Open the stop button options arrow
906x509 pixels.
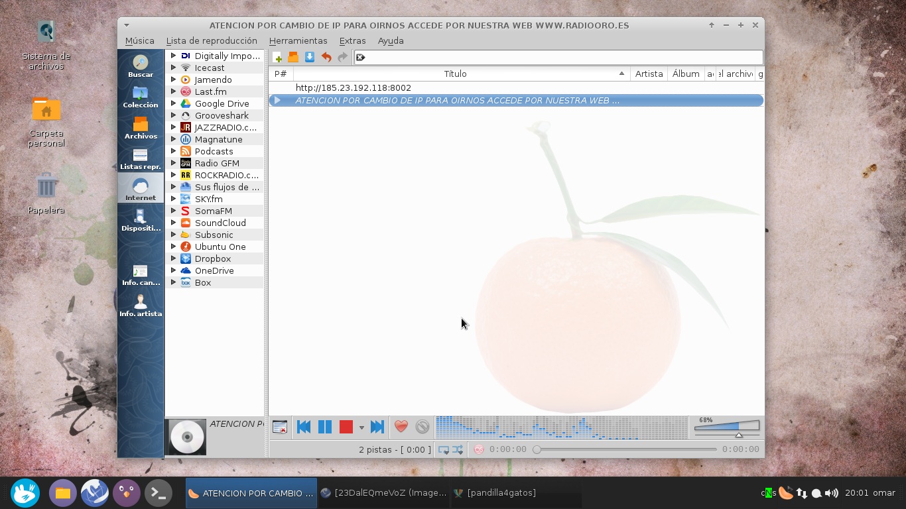361,428
